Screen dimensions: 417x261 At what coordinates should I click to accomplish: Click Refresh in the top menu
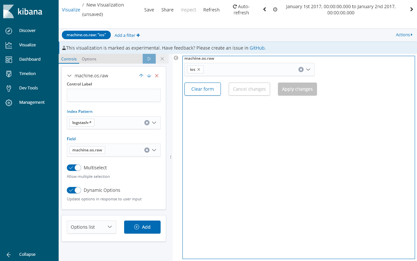(211, 10)
